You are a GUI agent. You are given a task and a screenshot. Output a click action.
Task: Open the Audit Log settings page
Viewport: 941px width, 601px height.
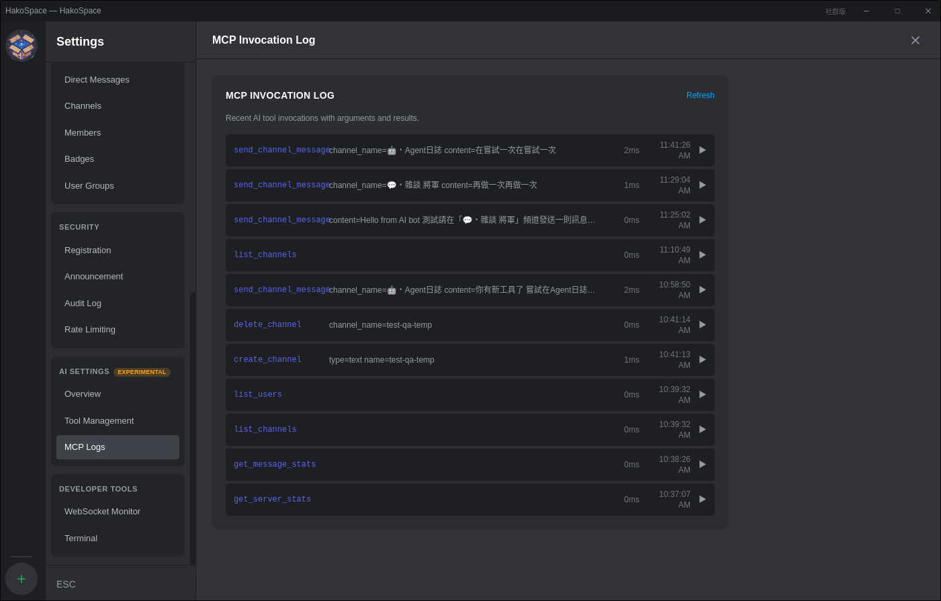tap(83, 304)
